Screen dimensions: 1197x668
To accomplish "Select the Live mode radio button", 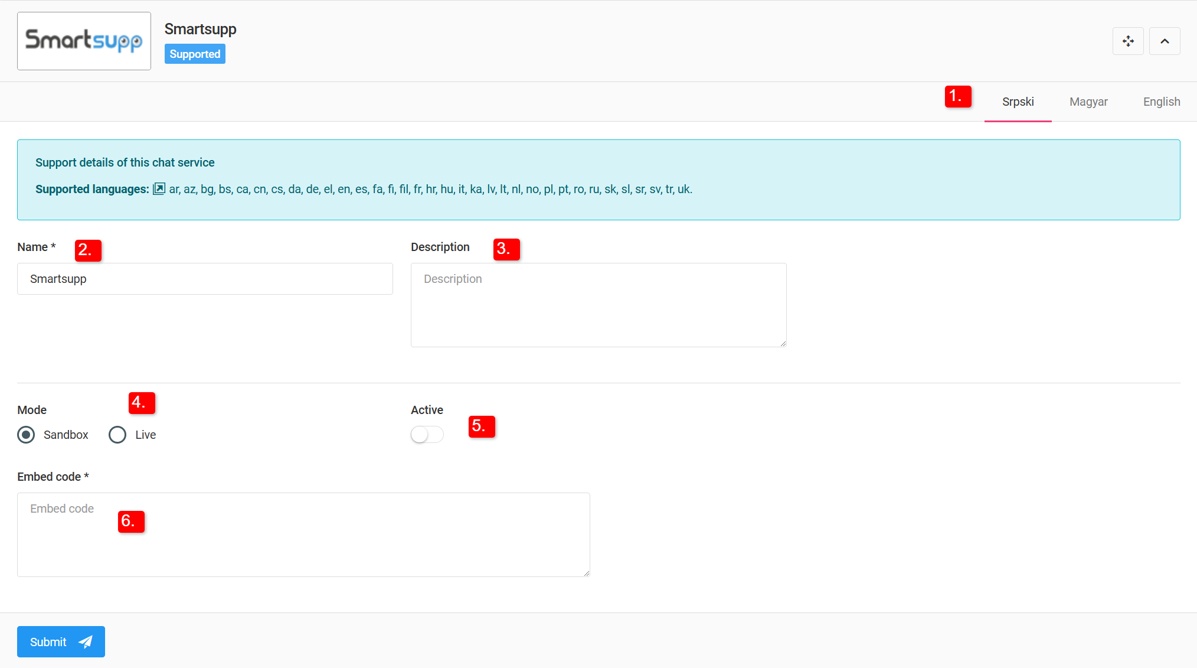I will coord(117,435).
